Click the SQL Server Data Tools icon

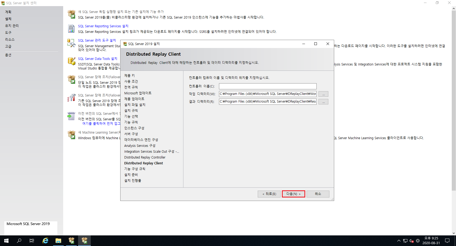click(x=71, y=61)
